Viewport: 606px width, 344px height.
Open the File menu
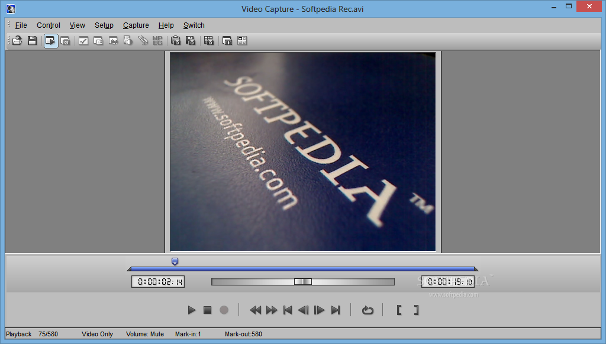(21, 25)
